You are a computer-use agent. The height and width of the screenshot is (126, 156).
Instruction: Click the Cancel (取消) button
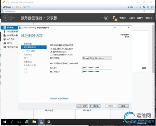[123, 106]
